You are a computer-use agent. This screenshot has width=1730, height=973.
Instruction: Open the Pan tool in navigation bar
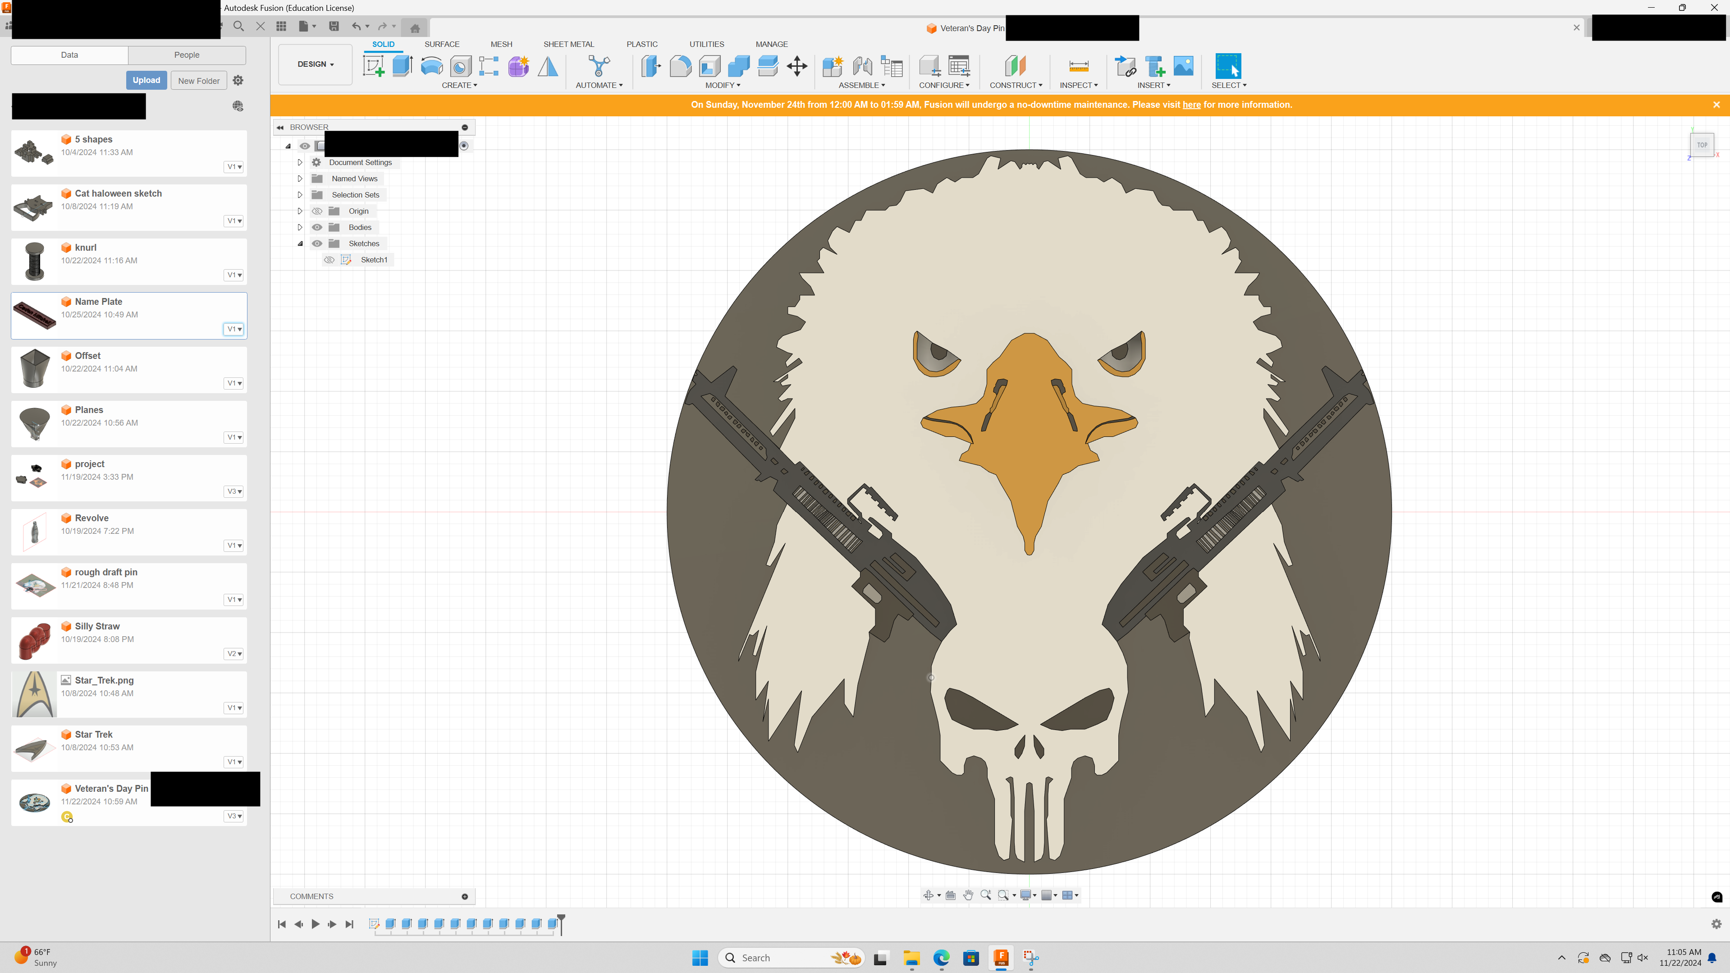pyautogui.click(x=968, y=895)
